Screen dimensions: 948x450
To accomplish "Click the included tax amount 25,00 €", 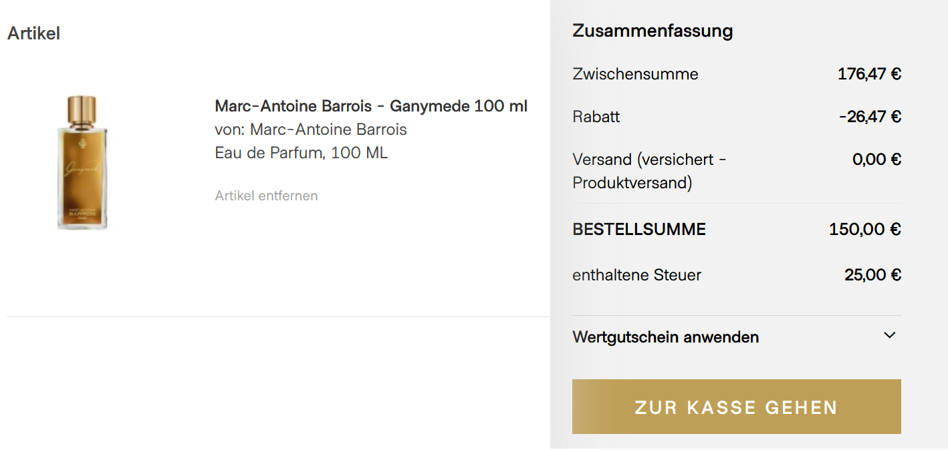I will 872,274.
